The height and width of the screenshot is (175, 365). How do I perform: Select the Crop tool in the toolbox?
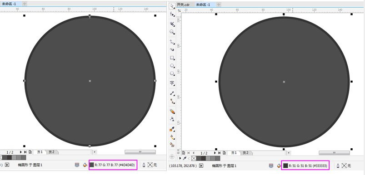click(172, 24)
